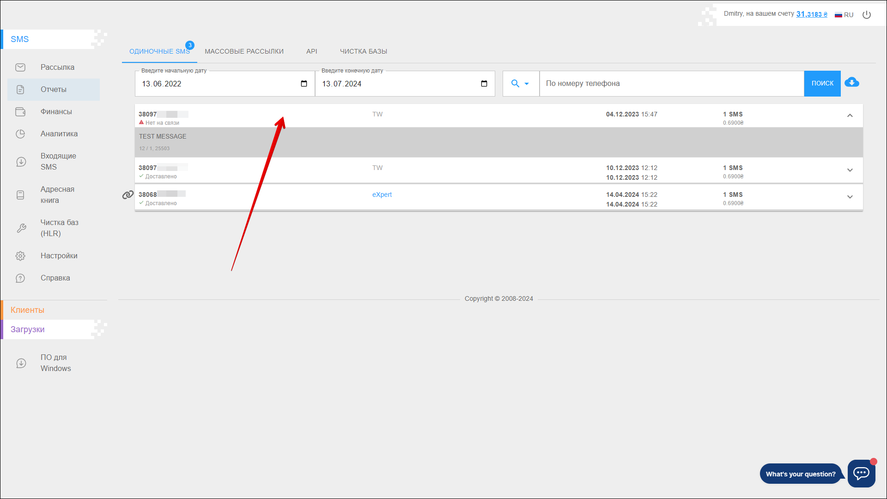Expand the 14.04.2024 eXpert SMS row
Screen dimensions: 887x499
coord(850,197)
